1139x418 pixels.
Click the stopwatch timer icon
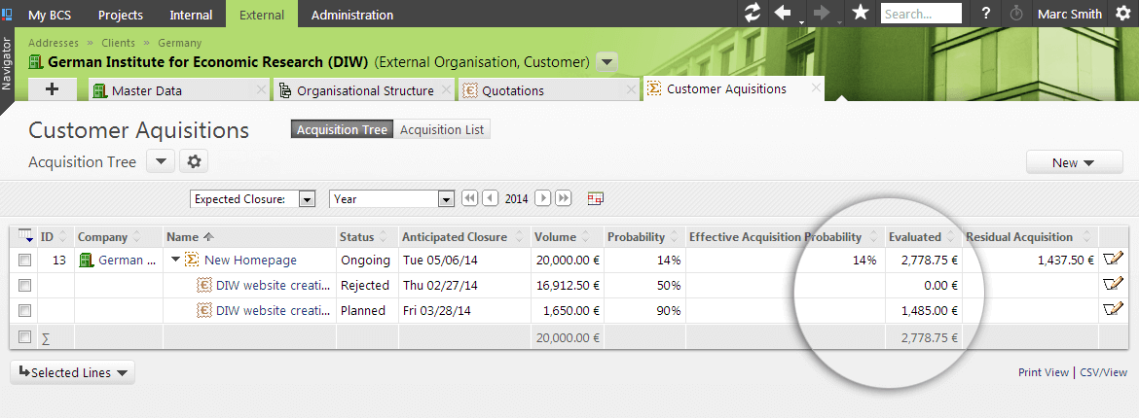click(1016, 14)
